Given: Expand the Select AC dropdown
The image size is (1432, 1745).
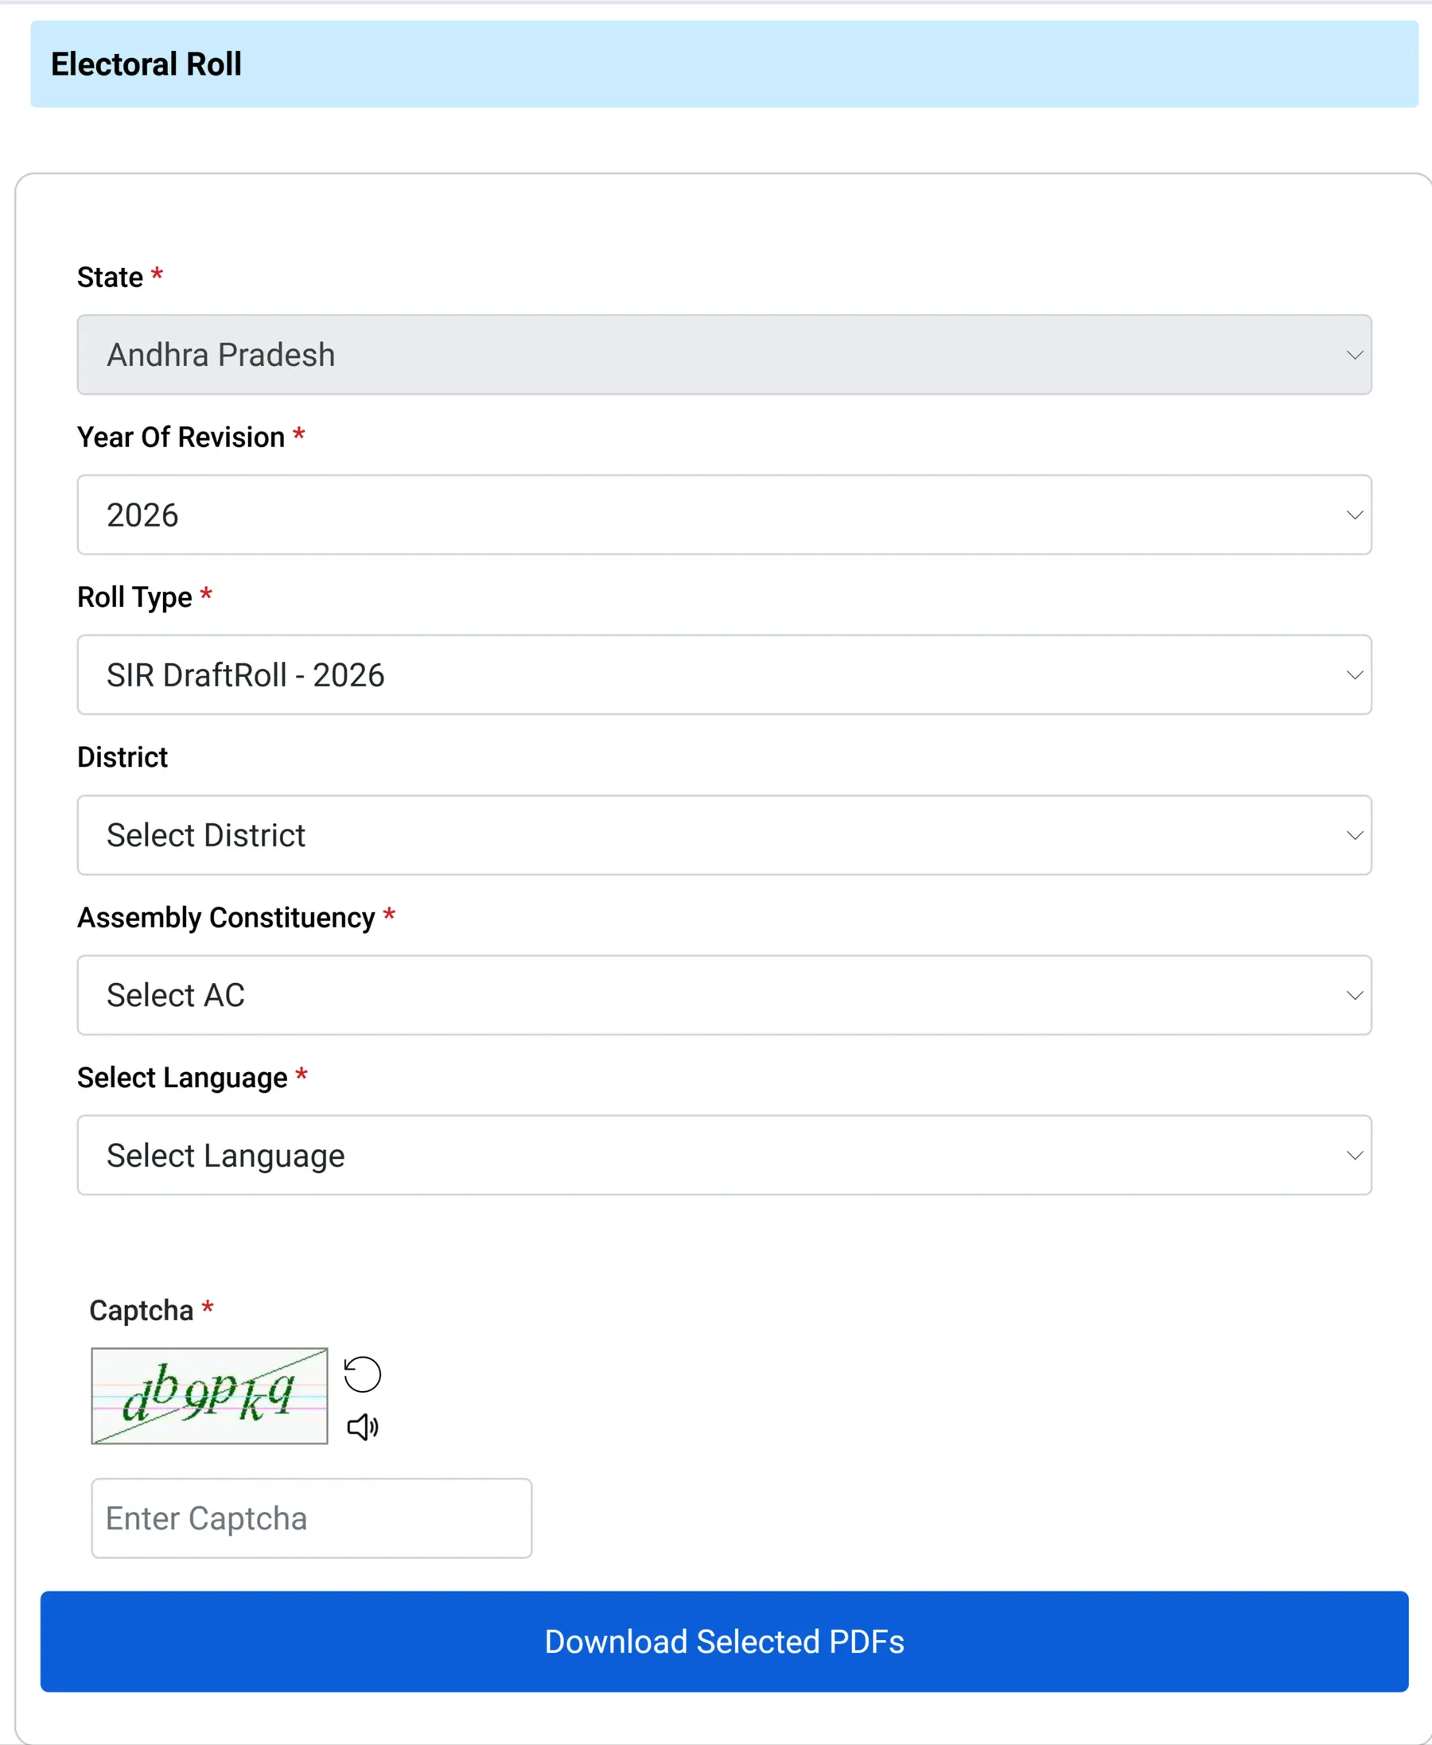Looking at the screenshot, I should [x=724, y=994].
